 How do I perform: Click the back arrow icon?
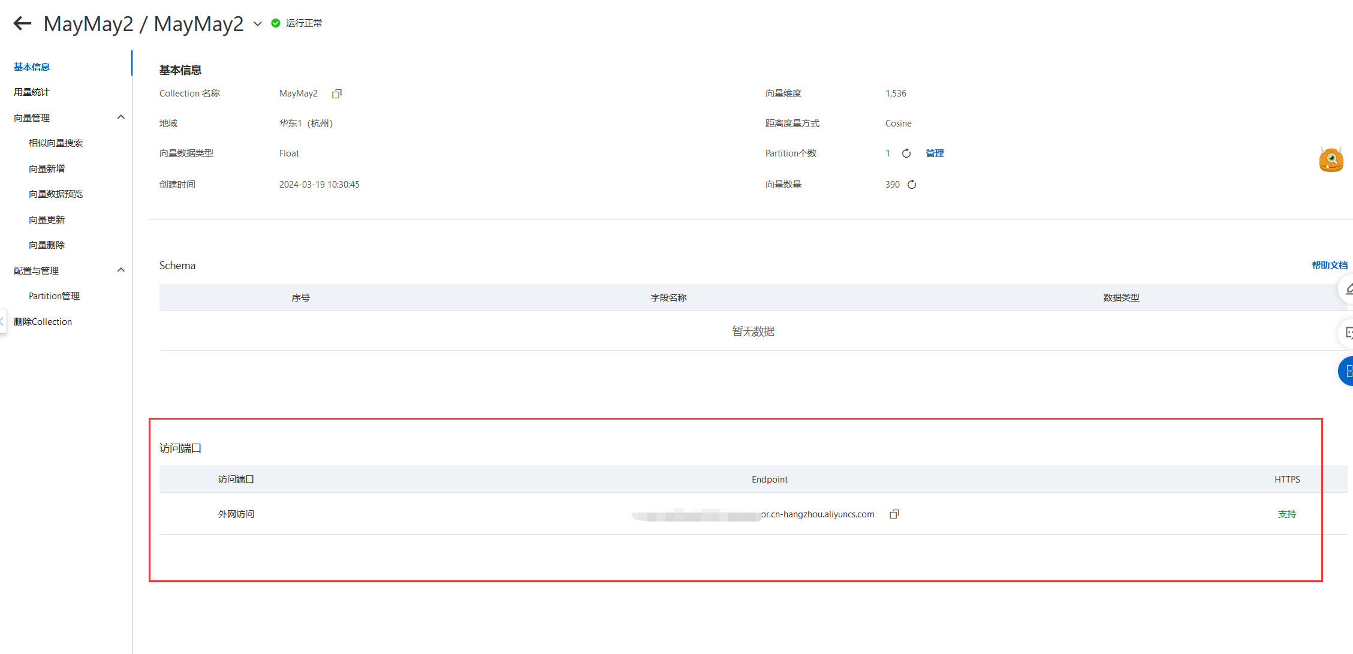point(22,23)
